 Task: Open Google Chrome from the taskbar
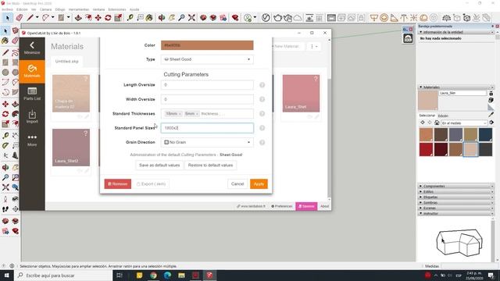pyautogui.click(x=153, y=276)
